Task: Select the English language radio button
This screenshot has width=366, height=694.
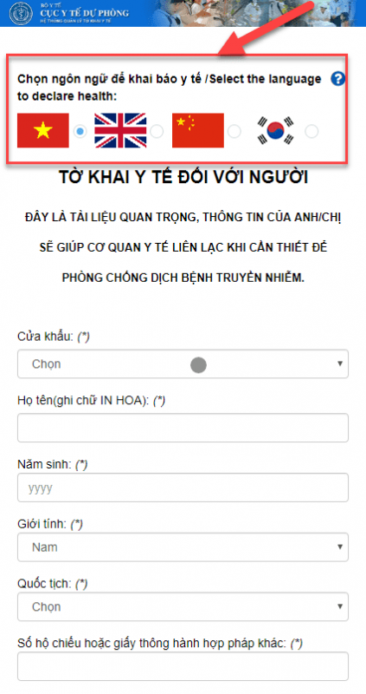Action: (157, 131)
